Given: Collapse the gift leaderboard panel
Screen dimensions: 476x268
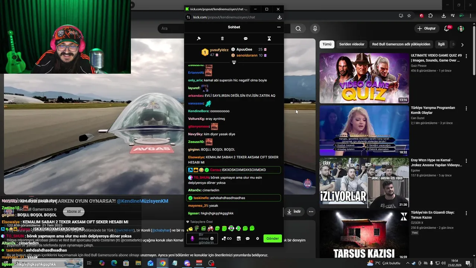Looking at the screenshot, I should 234,63.
